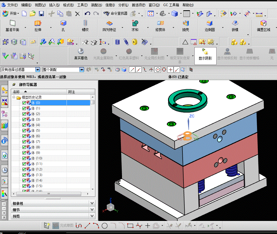
Task: Collapse the 模型历史记录 tree node
Action: [x=14, y=97]
